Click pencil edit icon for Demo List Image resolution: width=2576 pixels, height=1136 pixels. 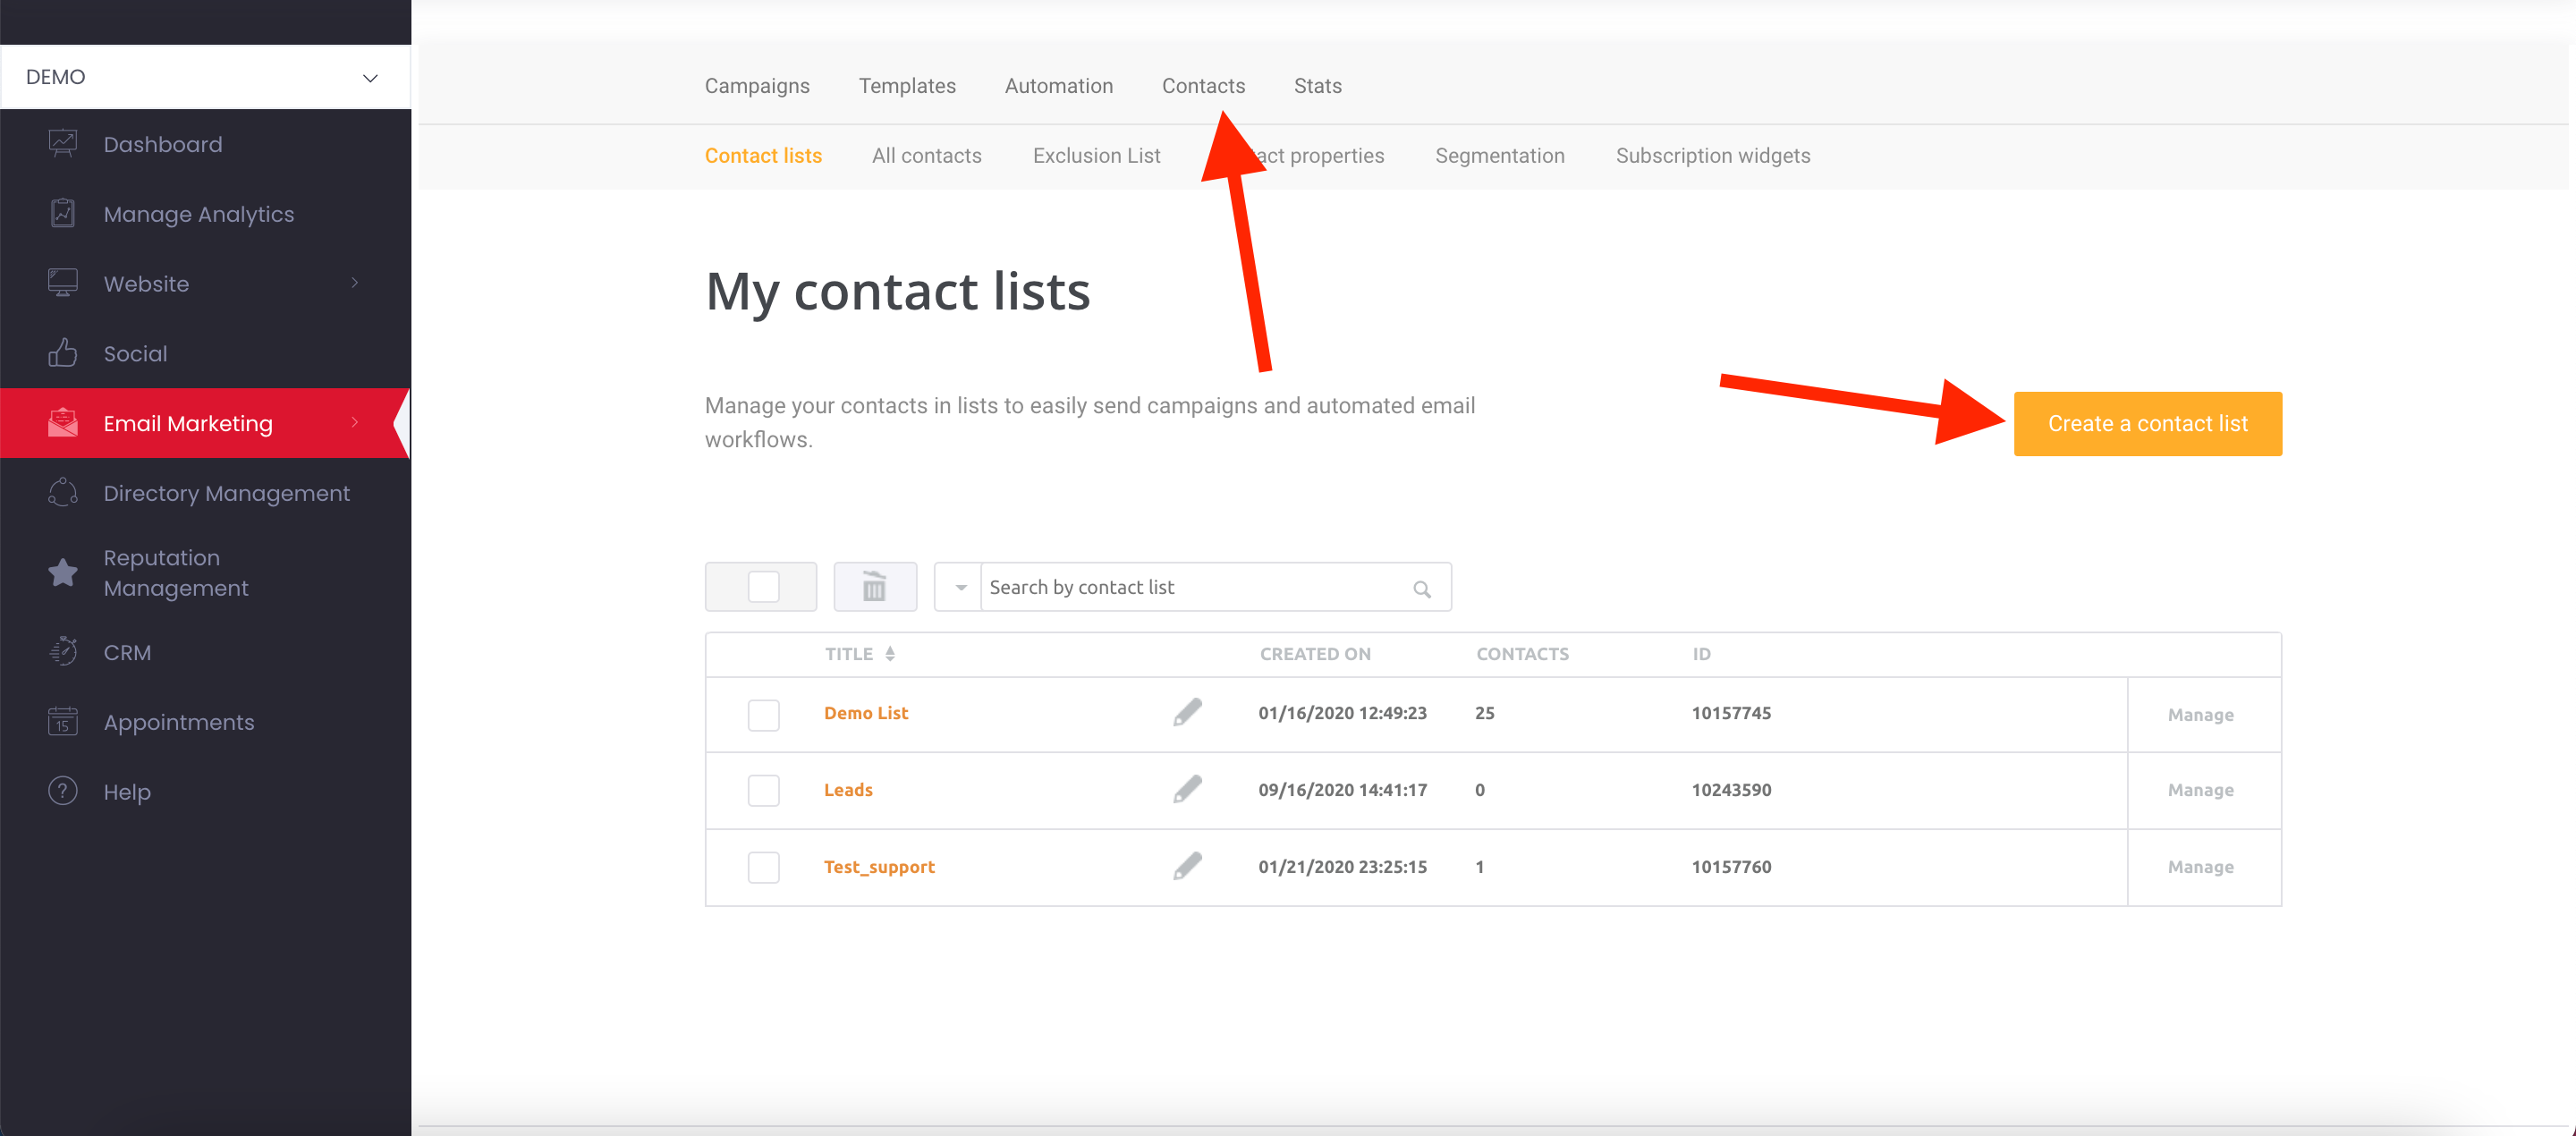[x=1187, y=713]
